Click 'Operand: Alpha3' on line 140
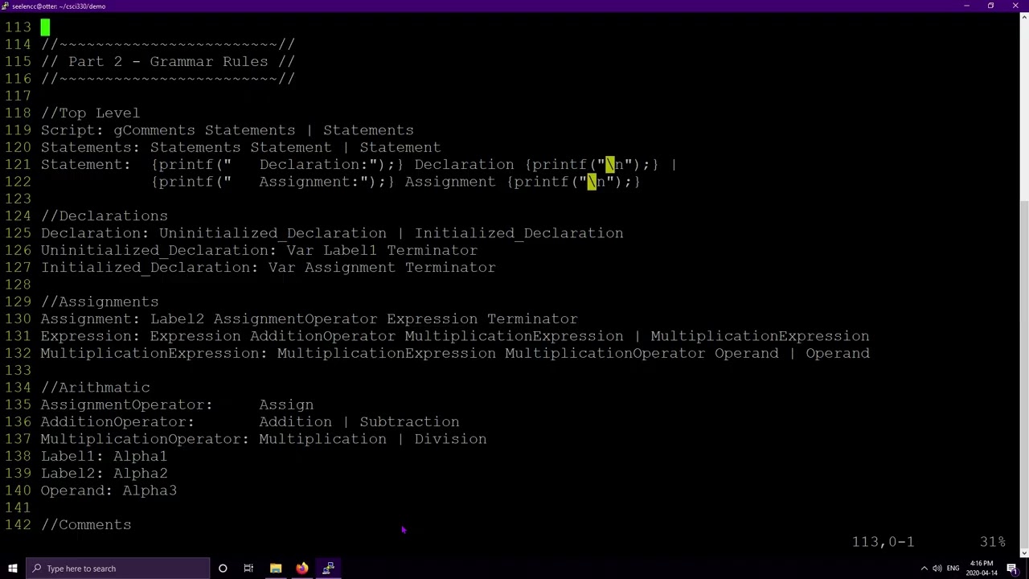 109,491
